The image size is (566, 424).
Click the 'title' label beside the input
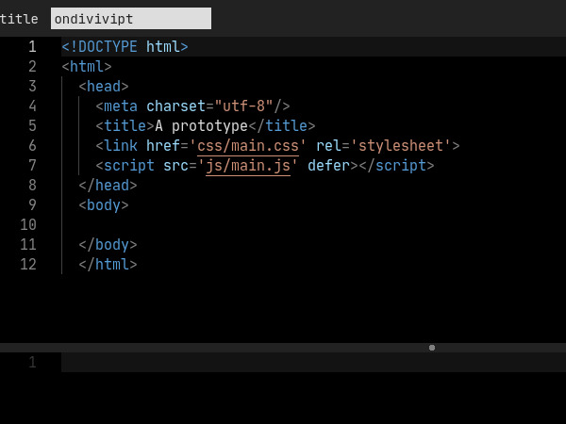(x=19, y=19)
